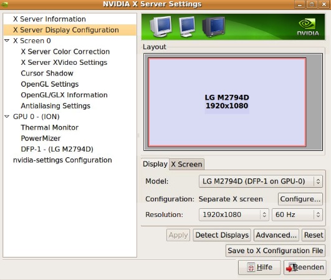331x280 pixels.
Task: Collapse the GPU 0 - (ION) tree node
Action: pyautogui.click(x=7, y=117)
